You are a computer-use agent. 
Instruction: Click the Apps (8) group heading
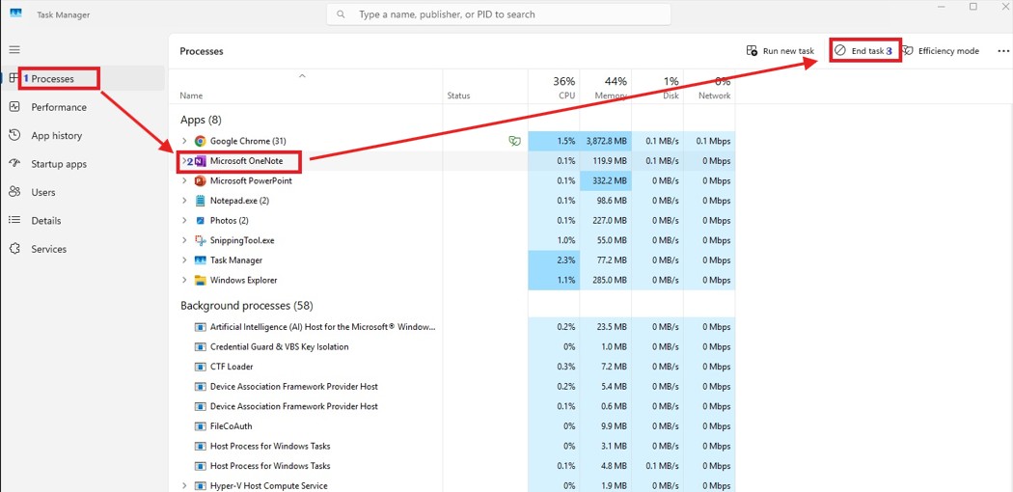201,120
